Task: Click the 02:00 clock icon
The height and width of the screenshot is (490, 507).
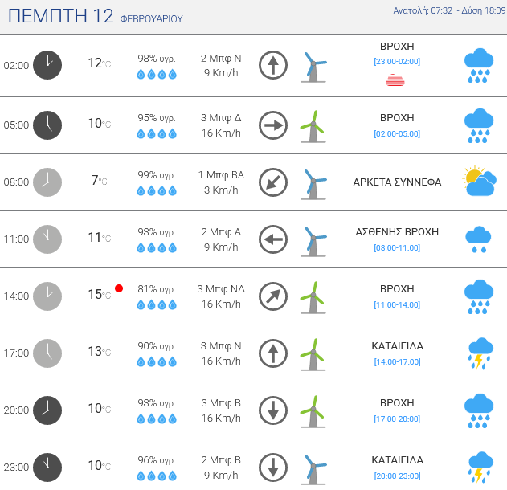Action: click(47, 65)
